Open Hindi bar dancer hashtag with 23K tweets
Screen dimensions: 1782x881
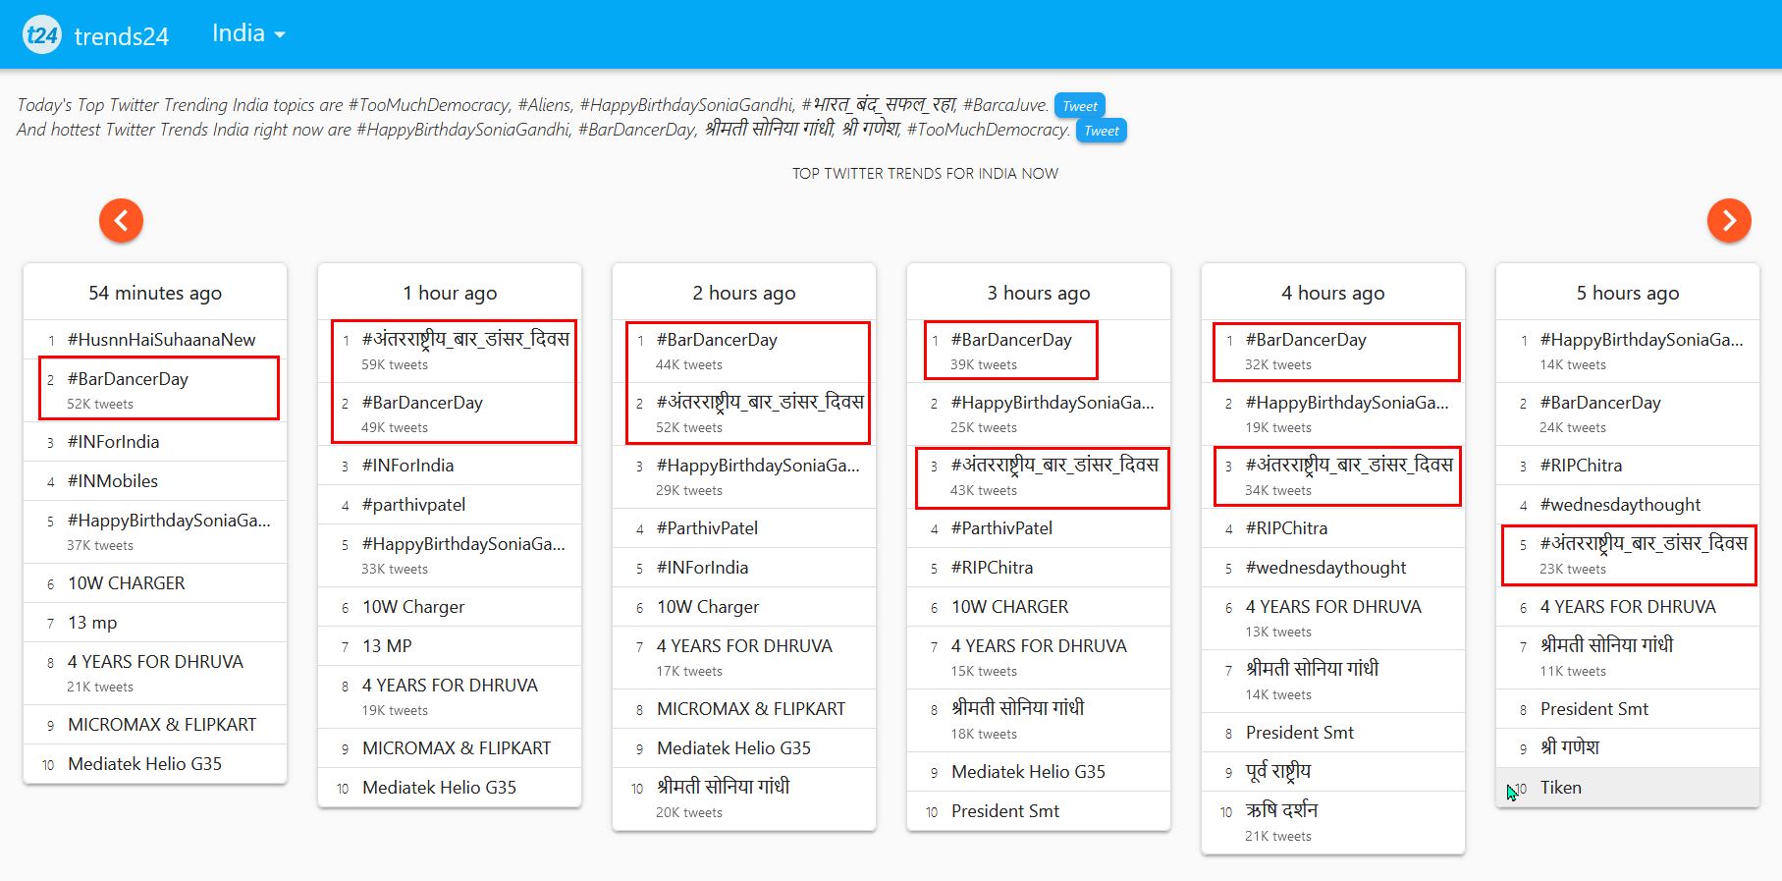coord(1644,544)
